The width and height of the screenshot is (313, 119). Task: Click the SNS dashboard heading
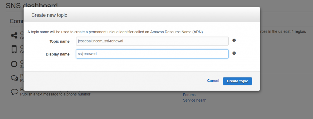point(32,5)
